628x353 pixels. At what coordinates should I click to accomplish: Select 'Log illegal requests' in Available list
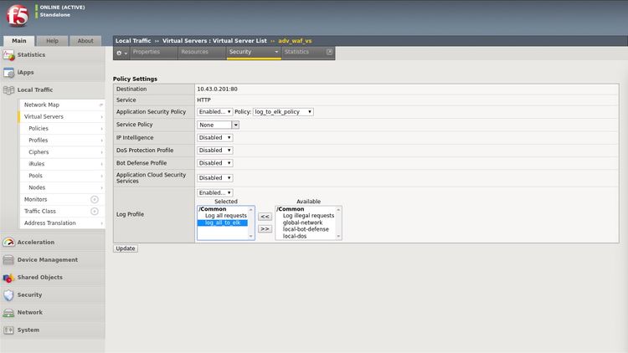[308, 216]
